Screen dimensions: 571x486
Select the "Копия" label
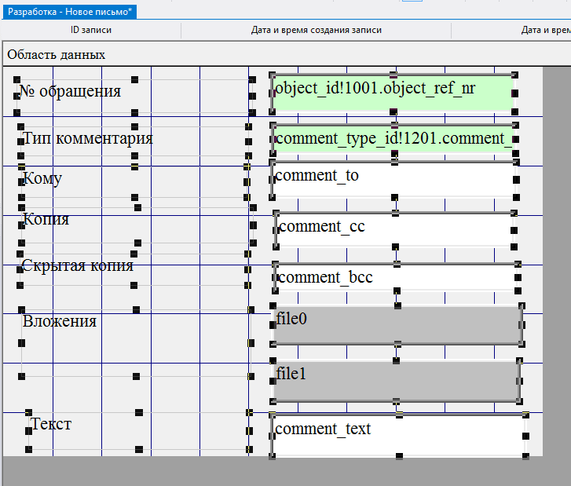click(46, 219)
